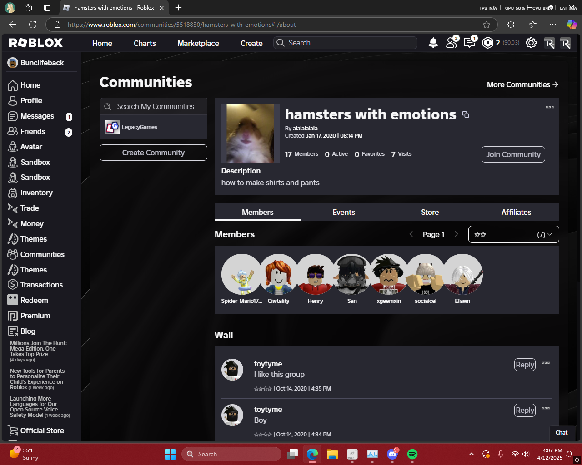The width and height of the screenshot is (582, 465).
Task: Open browser settings and more menu
Action: 552,25
